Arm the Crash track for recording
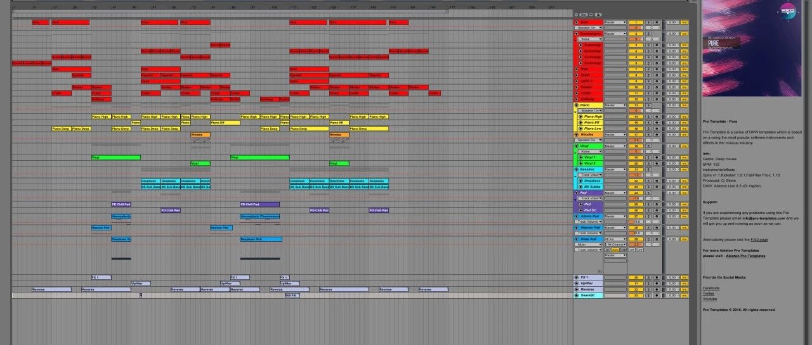812x345 pixels. coord(657,93)
